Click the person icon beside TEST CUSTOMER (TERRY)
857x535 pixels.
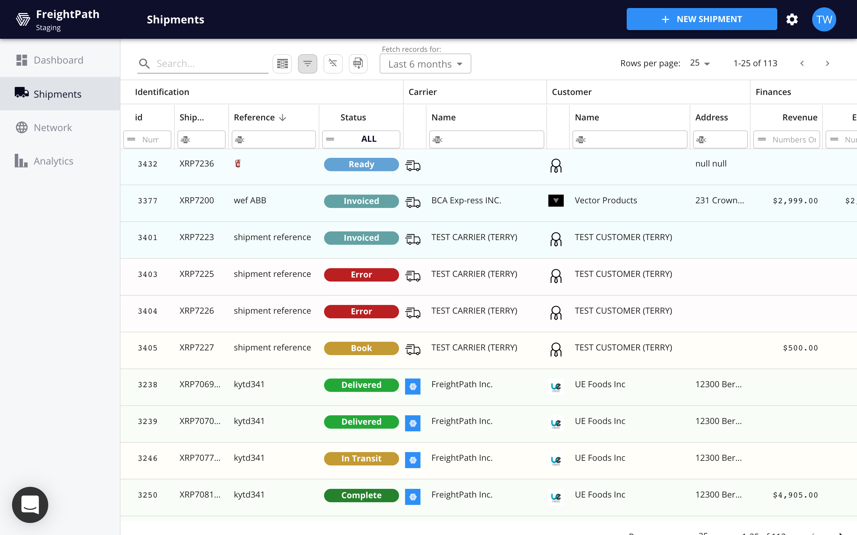coord(556,239)
